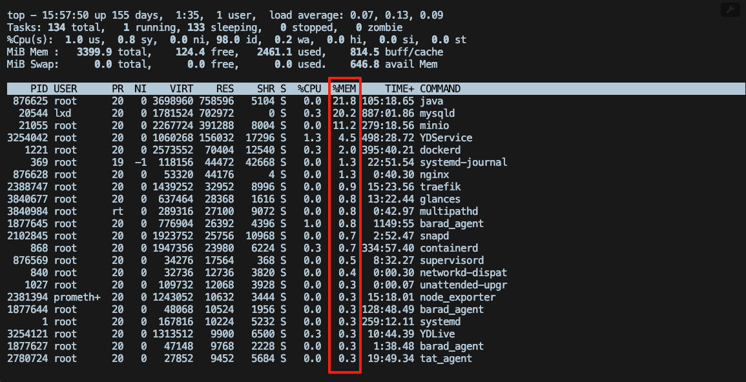This screenshot has height=382, width=746.
Task: Open the wrench settings icon top-right
Action: click(x=730, y=9)
